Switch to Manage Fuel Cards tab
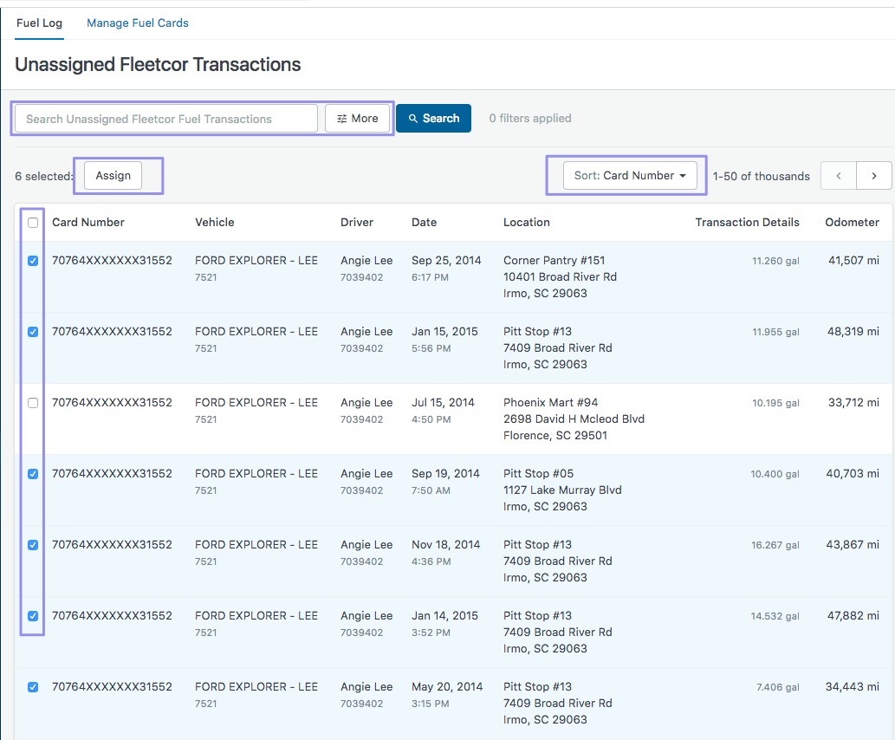 click(138, 23)
